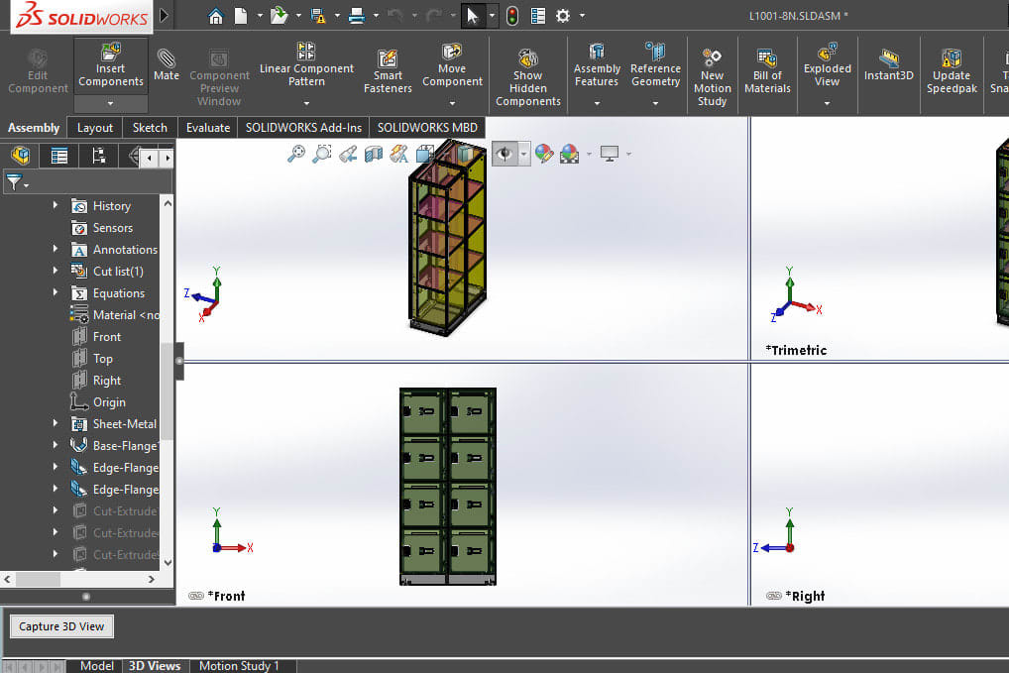
Task: Click the Open file icon
Action: [279, 16]
